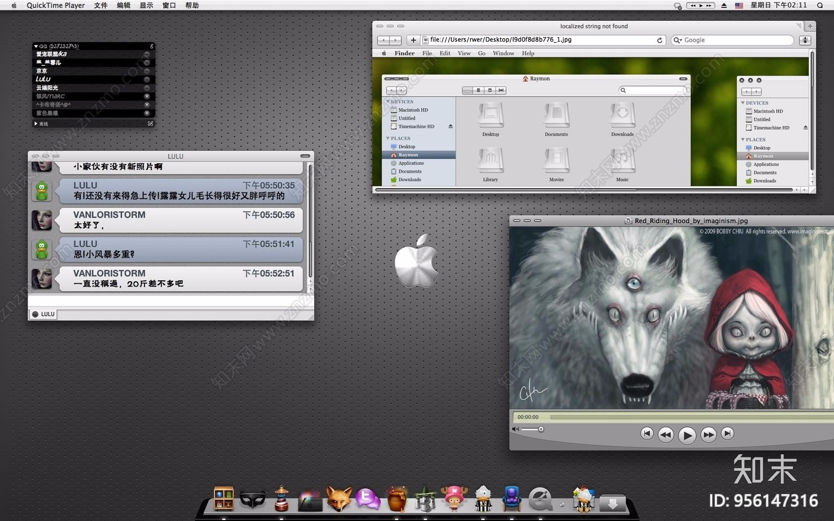834x521 pixels.
Task: Adjust the QuickTime volume slider
Action: click(532, 429)
